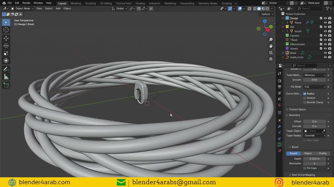Expand the Start & End Mapping panel
This screenshot has height=187, width=334.
click(303, 175)
